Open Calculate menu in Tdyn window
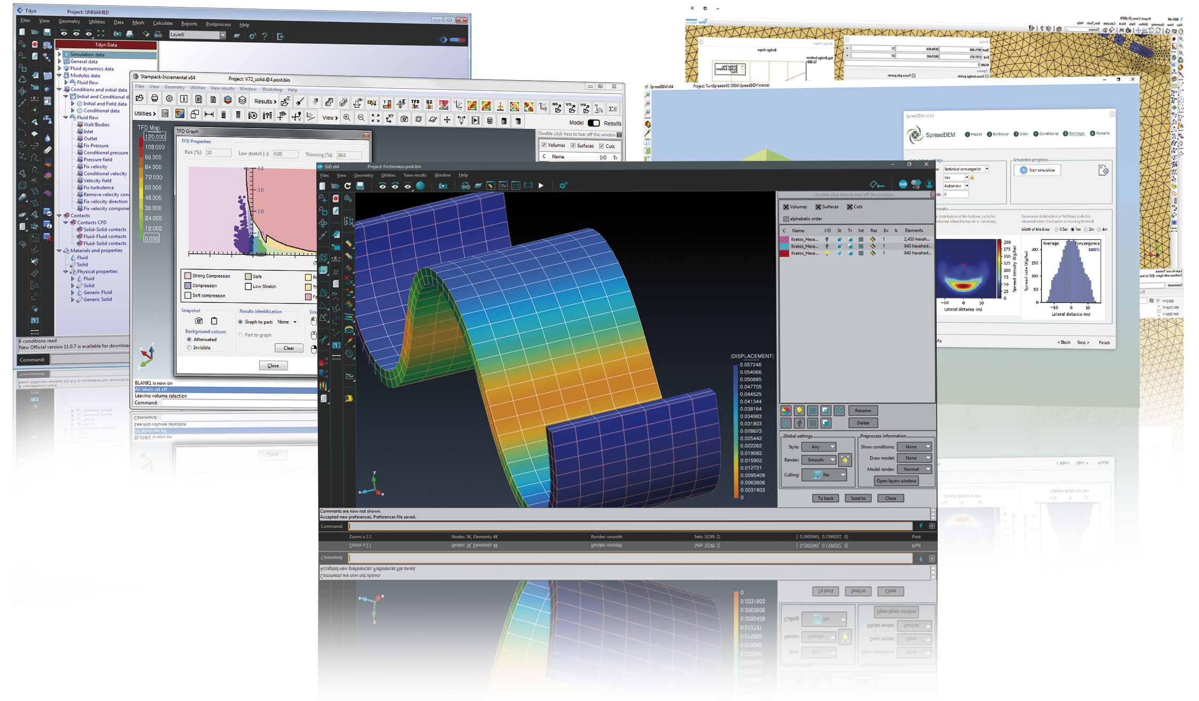The width and height of the screenshot is (1199, 701). (x=162, y=23)
